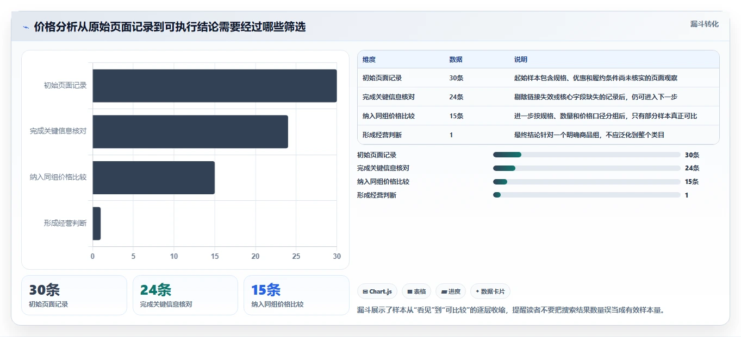This screenshot has width=741, height=337.
Task: Click the x-axis tick label 10
Action: point(174,256)
